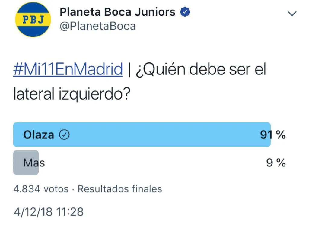The height and width of the screenshot is (228, 309).
Task: Click the checkmark circle next to Olaza
Action: point(65,135)
